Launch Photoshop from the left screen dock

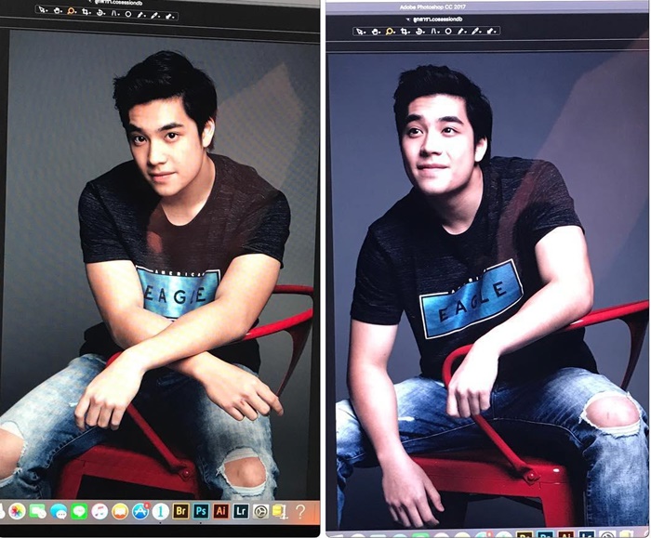click(x=201, y=510)
